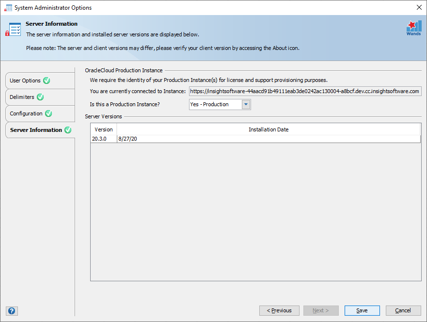Select the 8/27/20 installation date cell
Image resolution: width=427 pixels, height=322 pixels.
(x=269, y=139)
